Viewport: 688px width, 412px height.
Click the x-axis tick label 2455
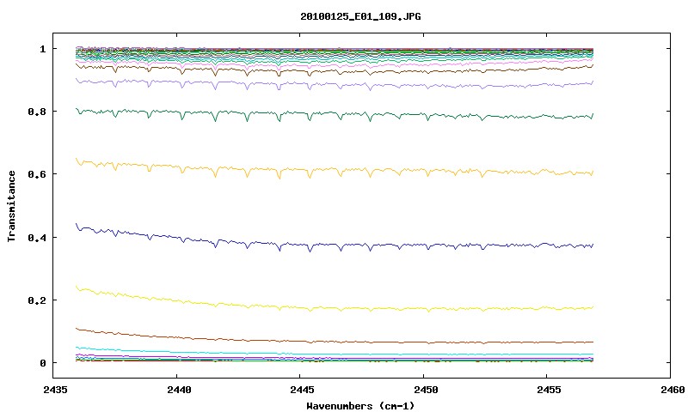point(549,390)
